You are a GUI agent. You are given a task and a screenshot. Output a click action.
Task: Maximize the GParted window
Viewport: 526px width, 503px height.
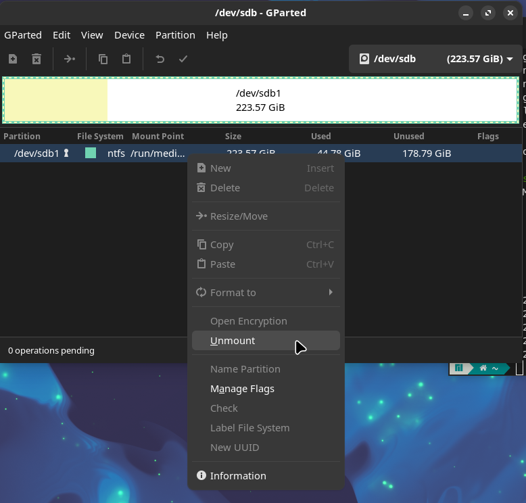pos(487,13)
